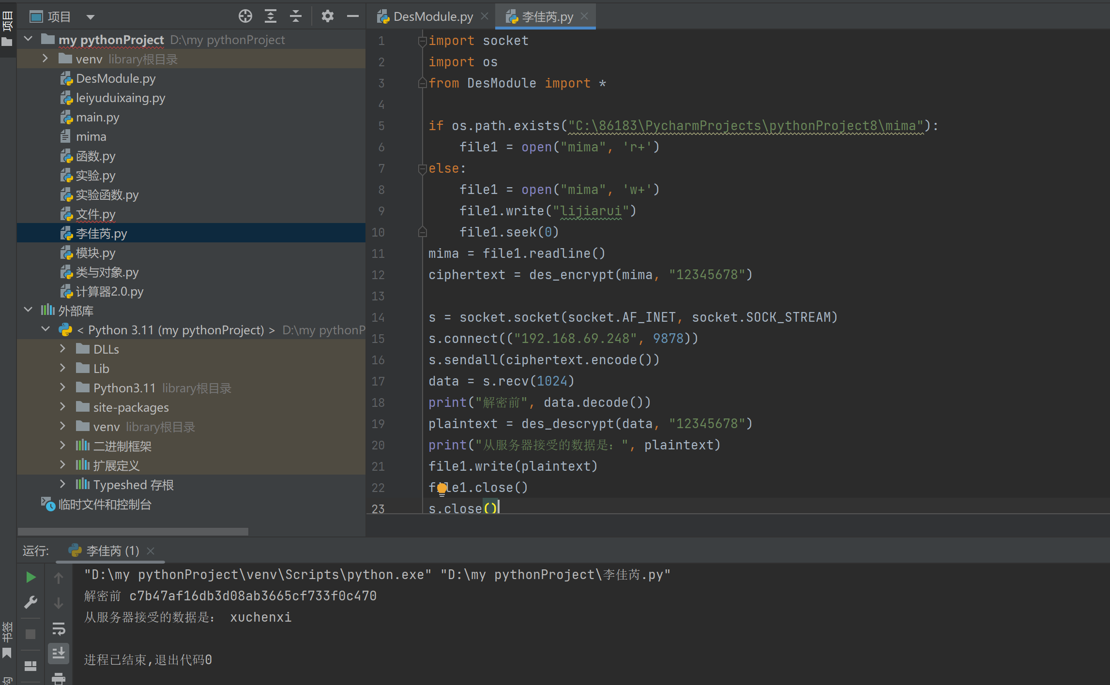
Task: Click the locate current file target icon
Action: (245, 16)
